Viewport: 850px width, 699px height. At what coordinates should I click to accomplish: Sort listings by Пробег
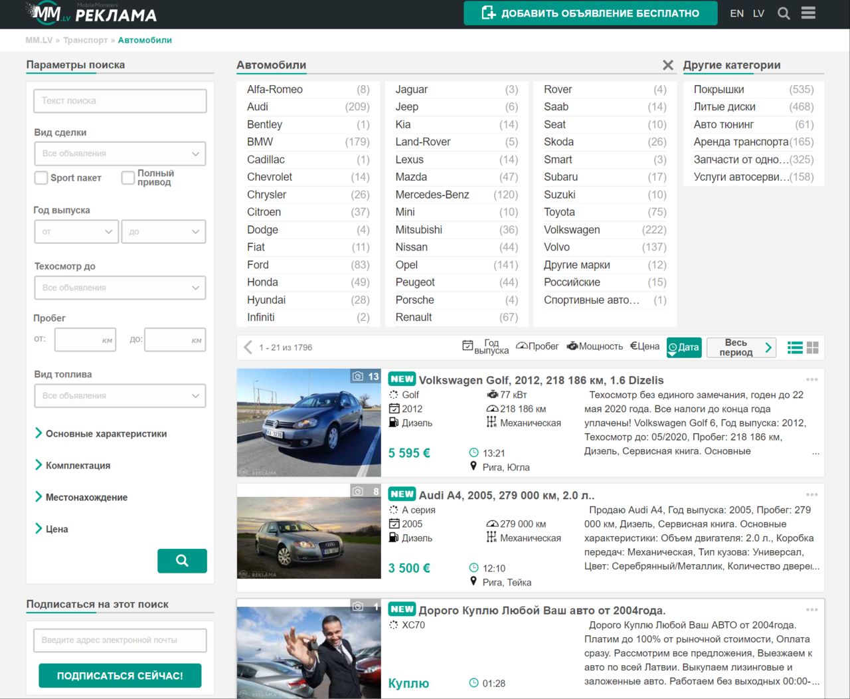(537, 346)
